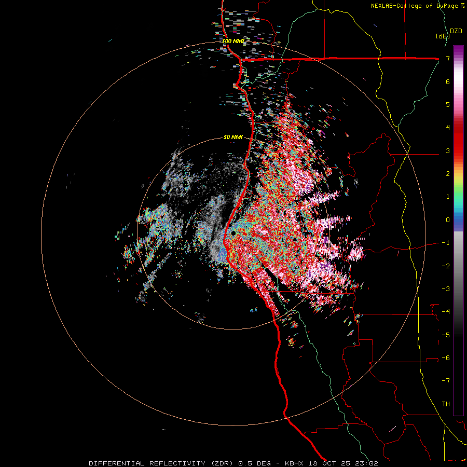Click the "-5" tick label on the scale

[x=446, y=335]
